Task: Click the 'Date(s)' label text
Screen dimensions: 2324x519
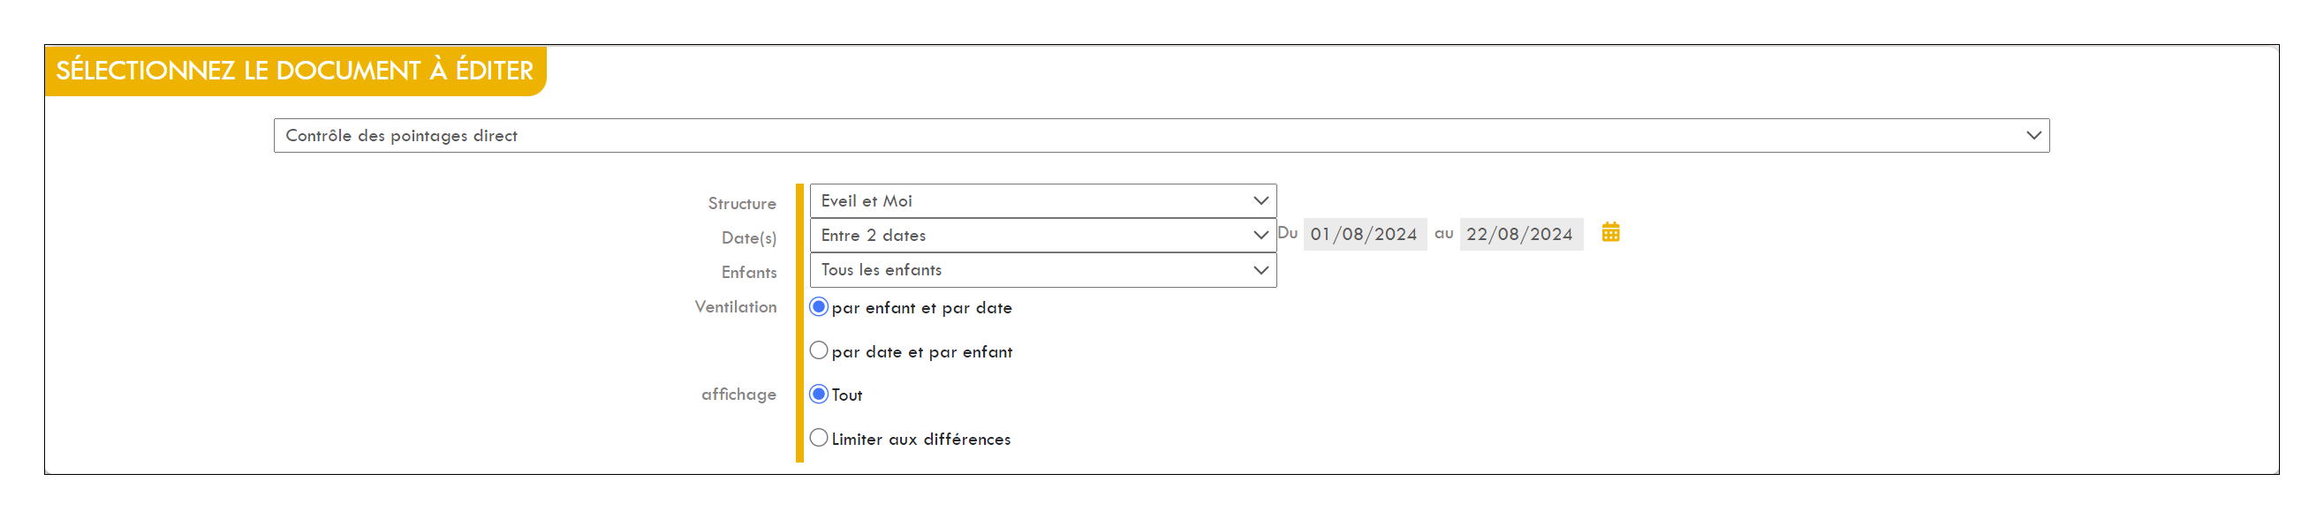Action: coord(749,238)
